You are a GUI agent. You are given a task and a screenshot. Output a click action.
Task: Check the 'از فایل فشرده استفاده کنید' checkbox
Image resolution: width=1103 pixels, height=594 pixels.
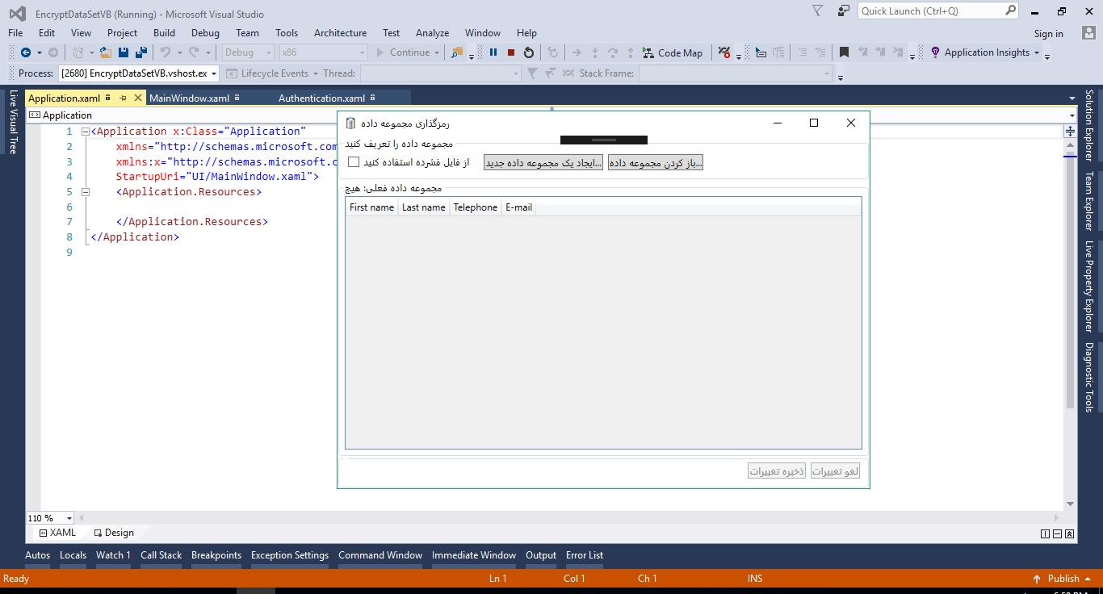354,162
